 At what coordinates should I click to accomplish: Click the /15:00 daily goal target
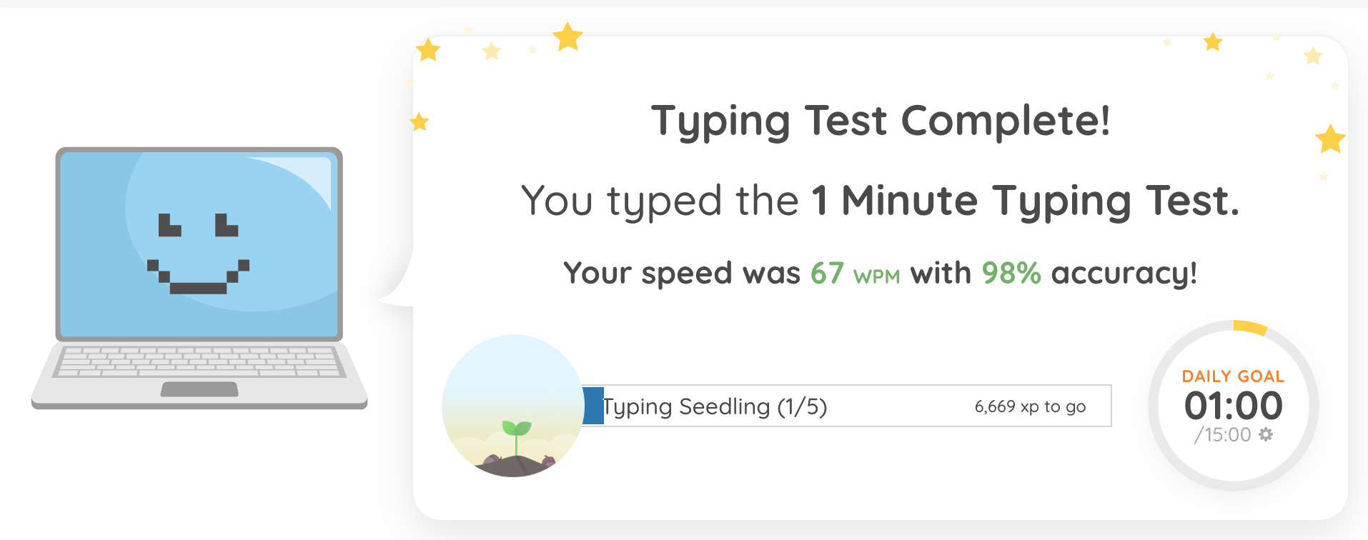[x=1223, y=434]
